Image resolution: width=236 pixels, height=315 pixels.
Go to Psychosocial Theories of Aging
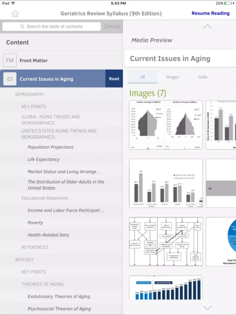point(59,309)
